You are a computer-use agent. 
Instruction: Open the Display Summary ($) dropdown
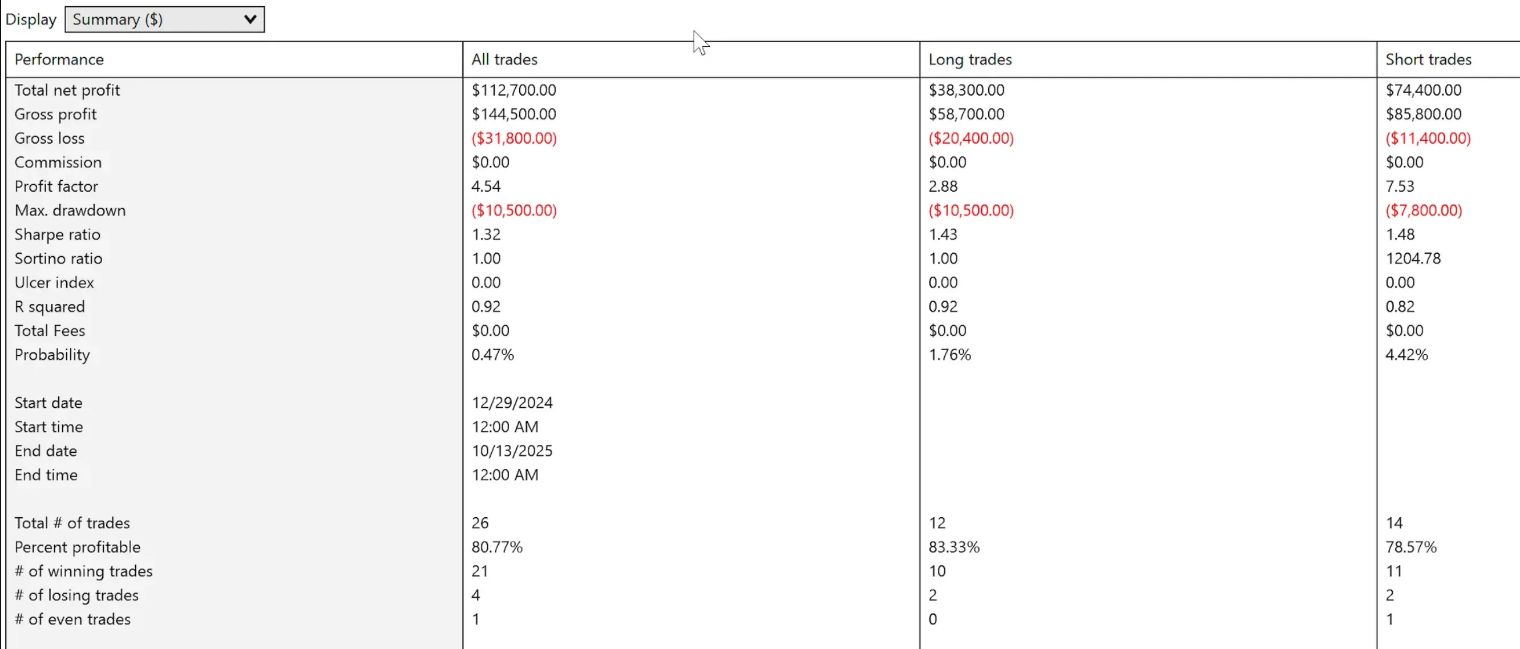(x=164, y=19)
